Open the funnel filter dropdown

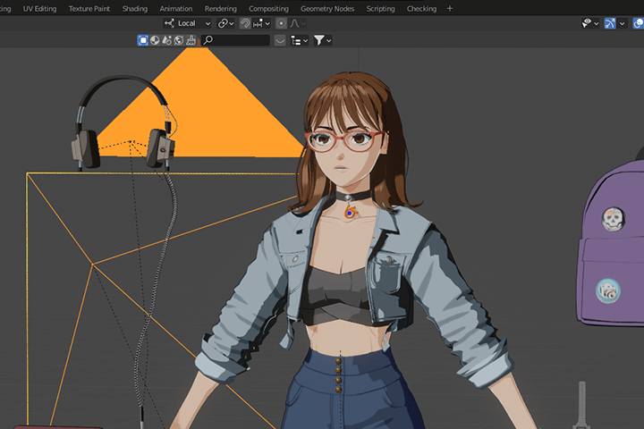[x=323, y=40]
